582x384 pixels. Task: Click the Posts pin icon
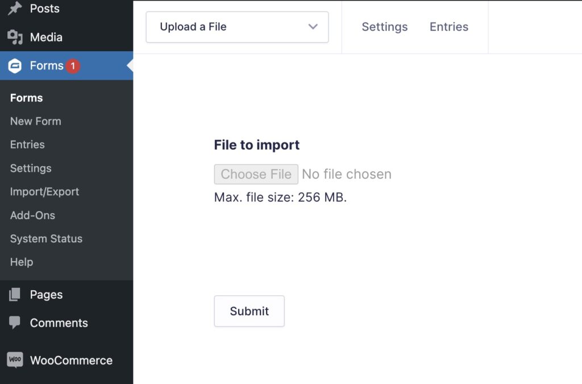pyautogui.click(x=14, y=9)
